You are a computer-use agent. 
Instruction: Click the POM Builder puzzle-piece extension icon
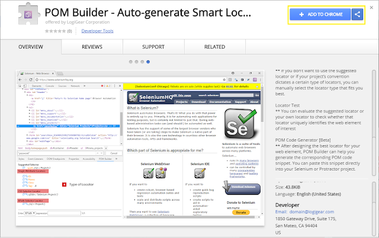click(29, 14)
